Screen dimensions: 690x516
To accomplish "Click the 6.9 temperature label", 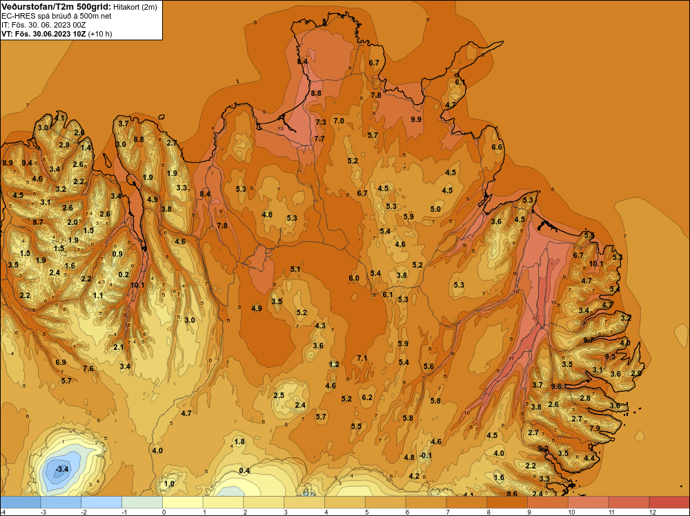I will pos(61,362).
